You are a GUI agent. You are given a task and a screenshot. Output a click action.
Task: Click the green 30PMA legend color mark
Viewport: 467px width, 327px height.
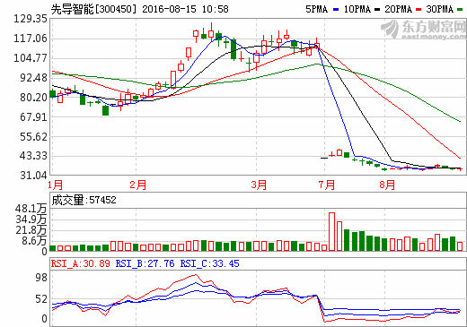pyautogui.click(x=460, y=10)
